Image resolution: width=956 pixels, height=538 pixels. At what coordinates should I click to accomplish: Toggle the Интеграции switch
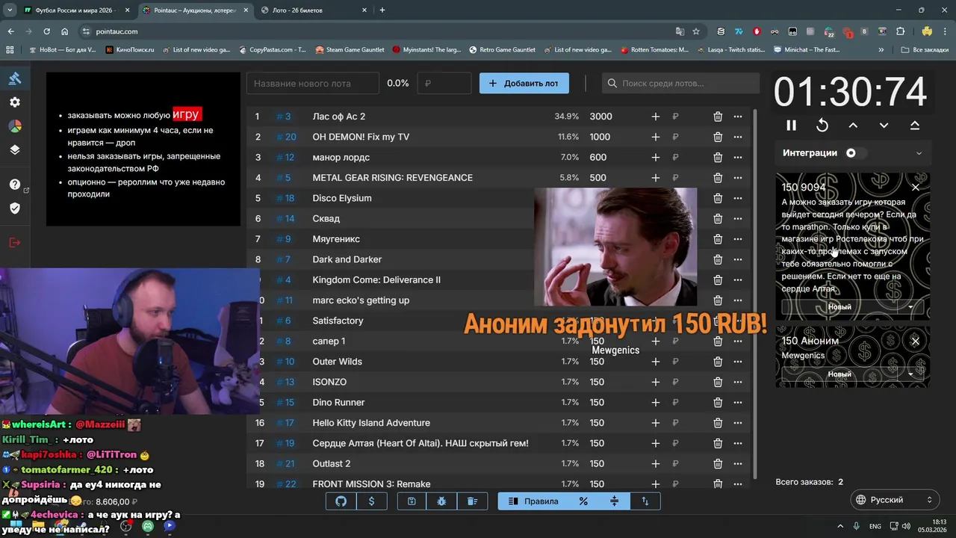point(855,153)
